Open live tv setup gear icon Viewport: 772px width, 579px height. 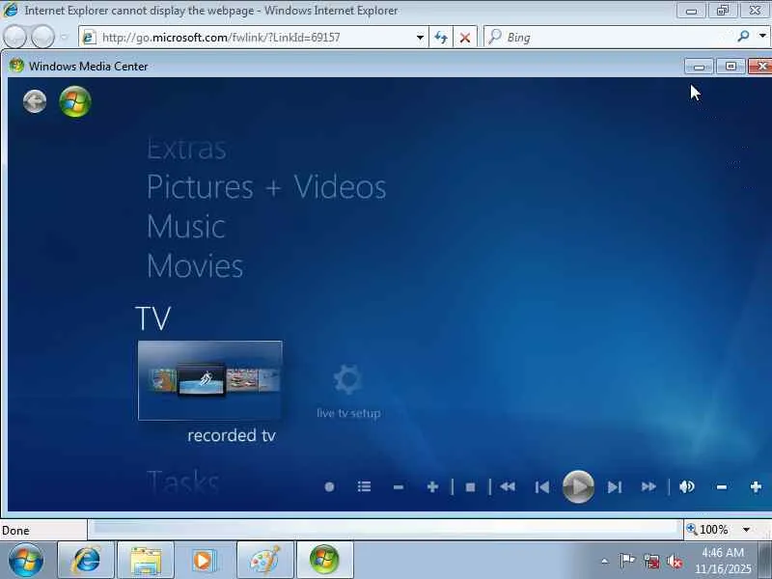pyautogui.click(x=347, y=379)
